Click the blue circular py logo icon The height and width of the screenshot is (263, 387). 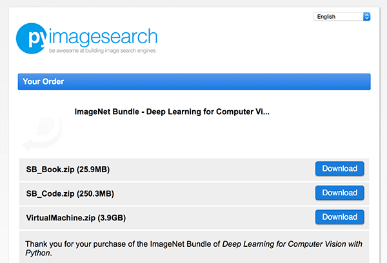32,38
